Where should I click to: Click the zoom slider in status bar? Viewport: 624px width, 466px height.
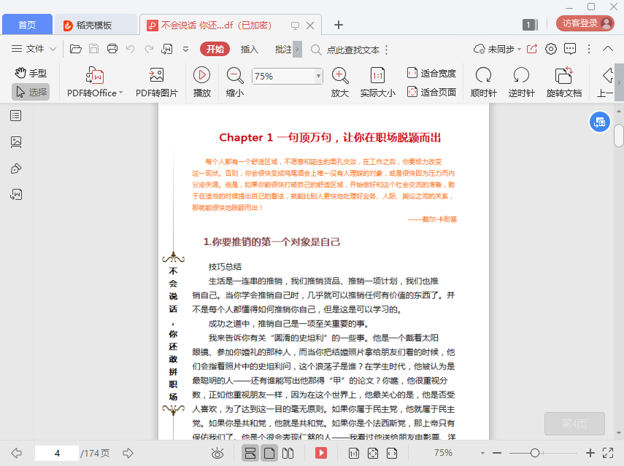tap(535, 453)
